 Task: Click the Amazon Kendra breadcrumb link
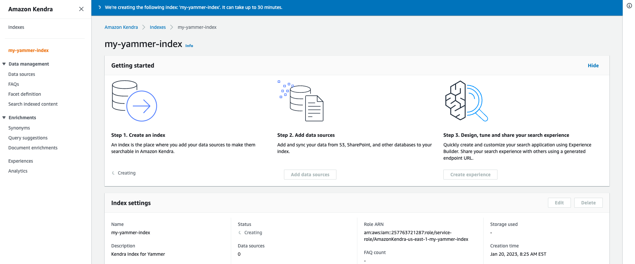pyautogui.click(x=121, y=27)
